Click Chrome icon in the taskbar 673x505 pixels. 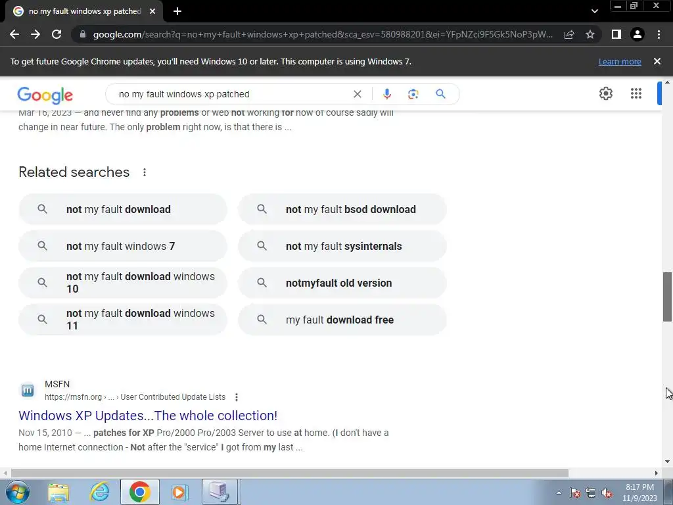click(140, 492)
